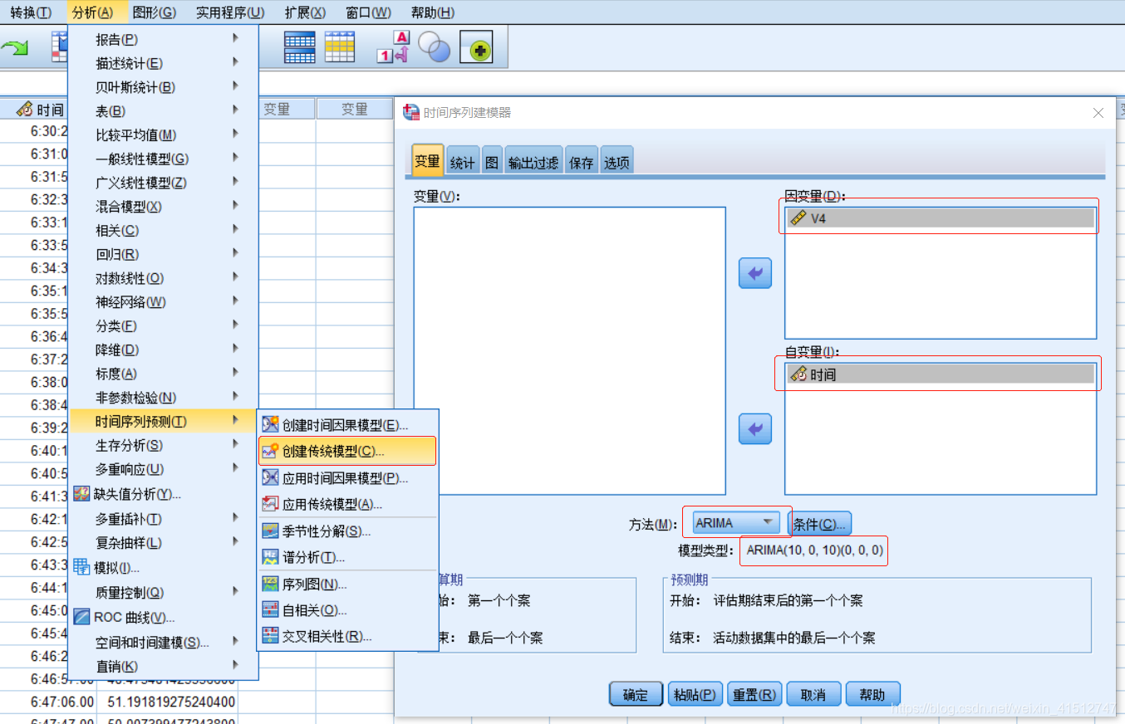The height and width of the screenshot is (724, 1125).
Task: Toggle the Value Labels A-1 toolbar icon
Action: [x=394, y=47]
